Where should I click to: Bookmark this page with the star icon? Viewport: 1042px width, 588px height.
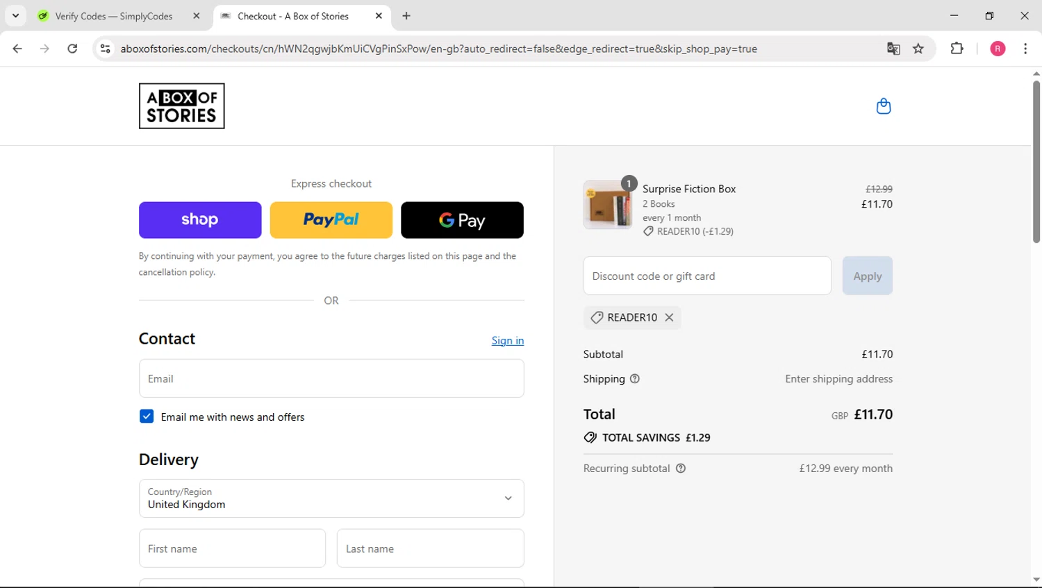pyautogui.click(x=918, y=49)
